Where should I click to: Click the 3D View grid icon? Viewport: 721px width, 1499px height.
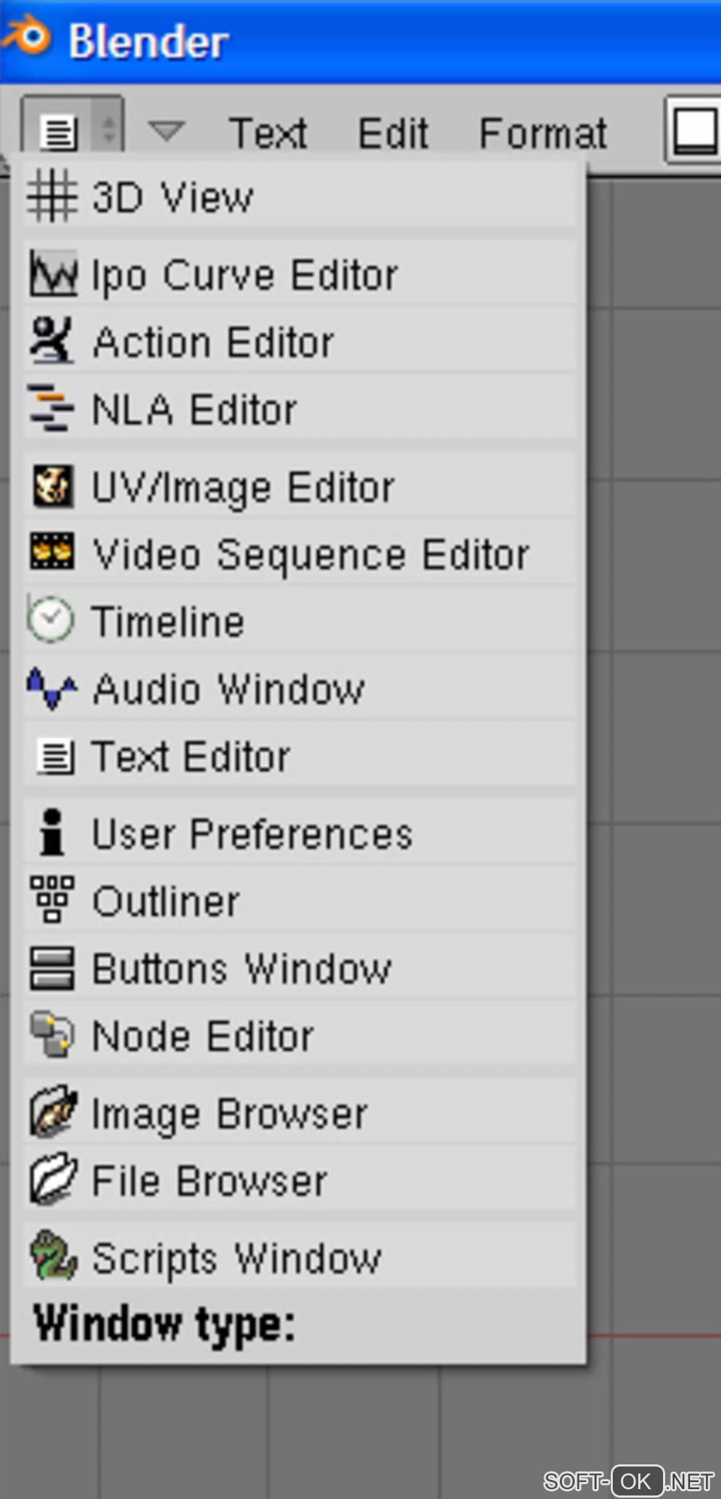pyautogui.click(x=52, y=196)
